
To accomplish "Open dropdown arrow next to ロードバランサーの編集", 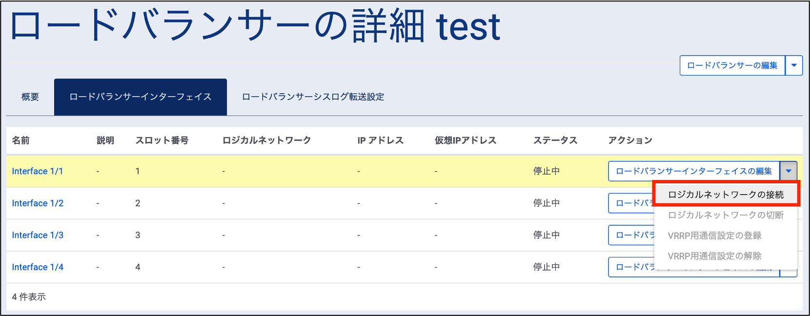I will 794,65.
